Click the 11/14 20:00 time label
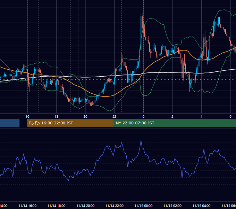 (x=85, y=206)
